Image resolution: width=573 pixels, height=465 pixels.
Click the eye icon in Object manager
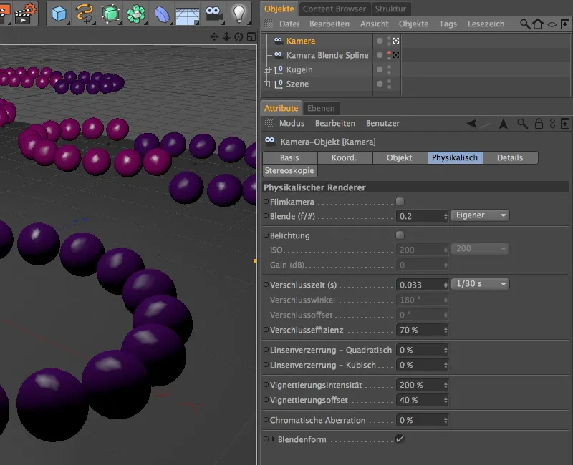click(x=552, y=24)
